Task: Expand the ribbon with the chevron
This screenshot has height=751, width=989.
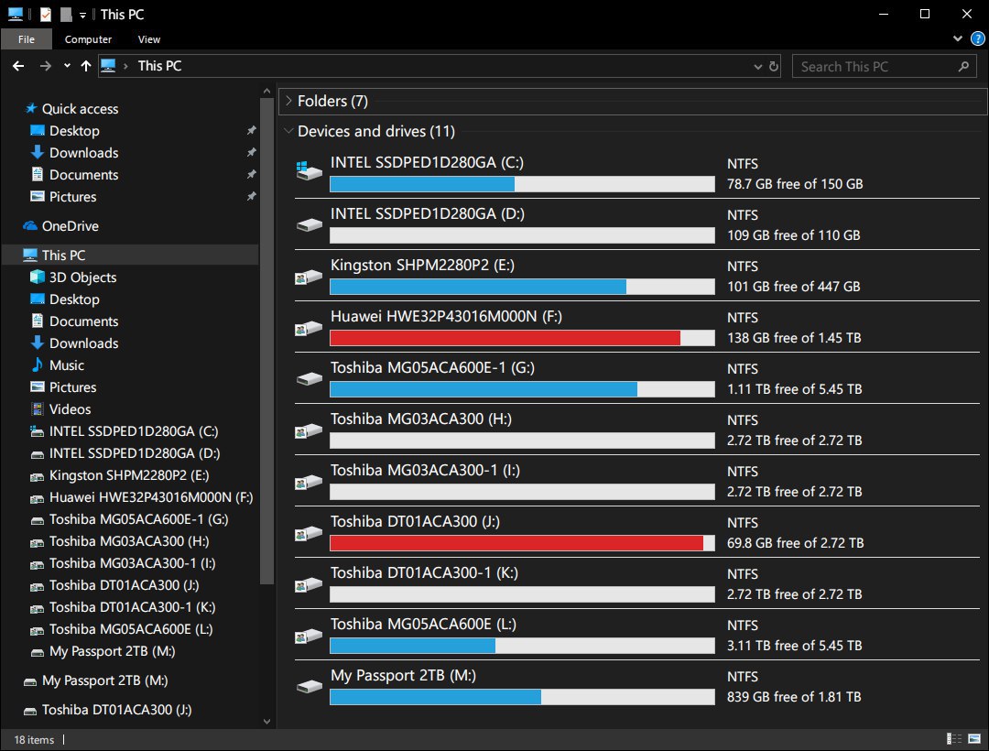Action: pyautogui.click(x=958, y=39)
